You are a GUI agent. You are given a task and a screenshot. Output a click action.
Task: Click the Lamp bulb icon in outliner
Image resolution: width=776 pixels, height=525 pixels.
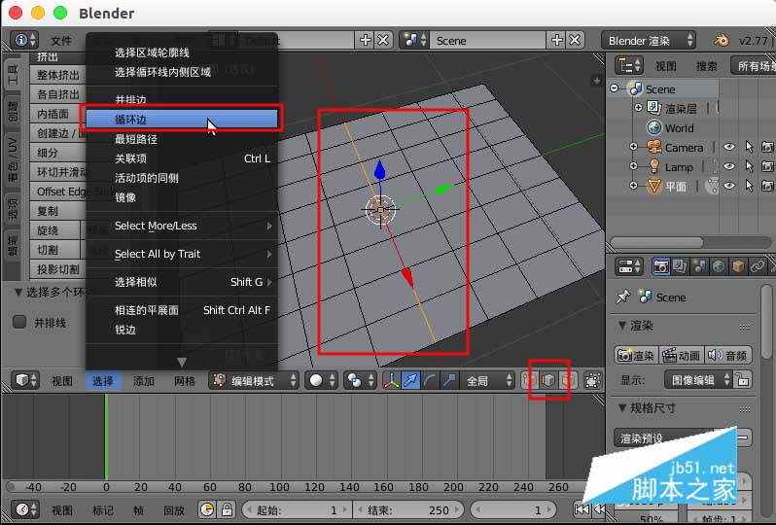click(x=654, y=166)
